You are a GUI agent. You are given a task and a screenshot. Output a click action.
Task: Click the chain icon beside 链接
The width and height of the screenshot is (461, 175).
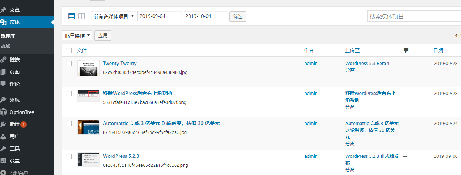click(4, 60)
